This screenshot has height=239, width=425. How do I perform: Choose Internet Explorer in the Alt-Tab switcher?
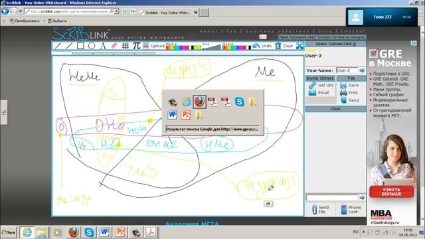(x=186, y=102)
